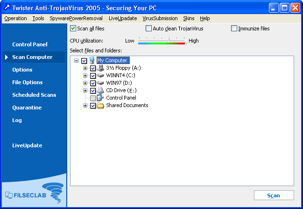Viewport: 303px width, 209px height.
Task: Expand the WINNT4 (C:) drive node
Action: click(85, 75)
